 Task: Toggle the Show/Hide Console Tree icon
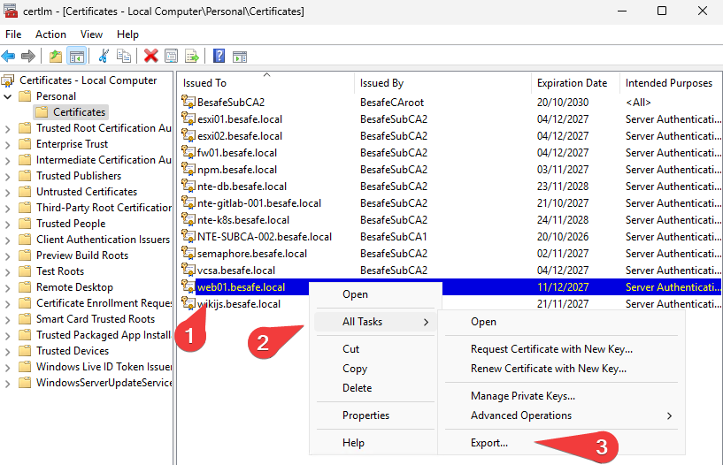click(x=76, y=57)
